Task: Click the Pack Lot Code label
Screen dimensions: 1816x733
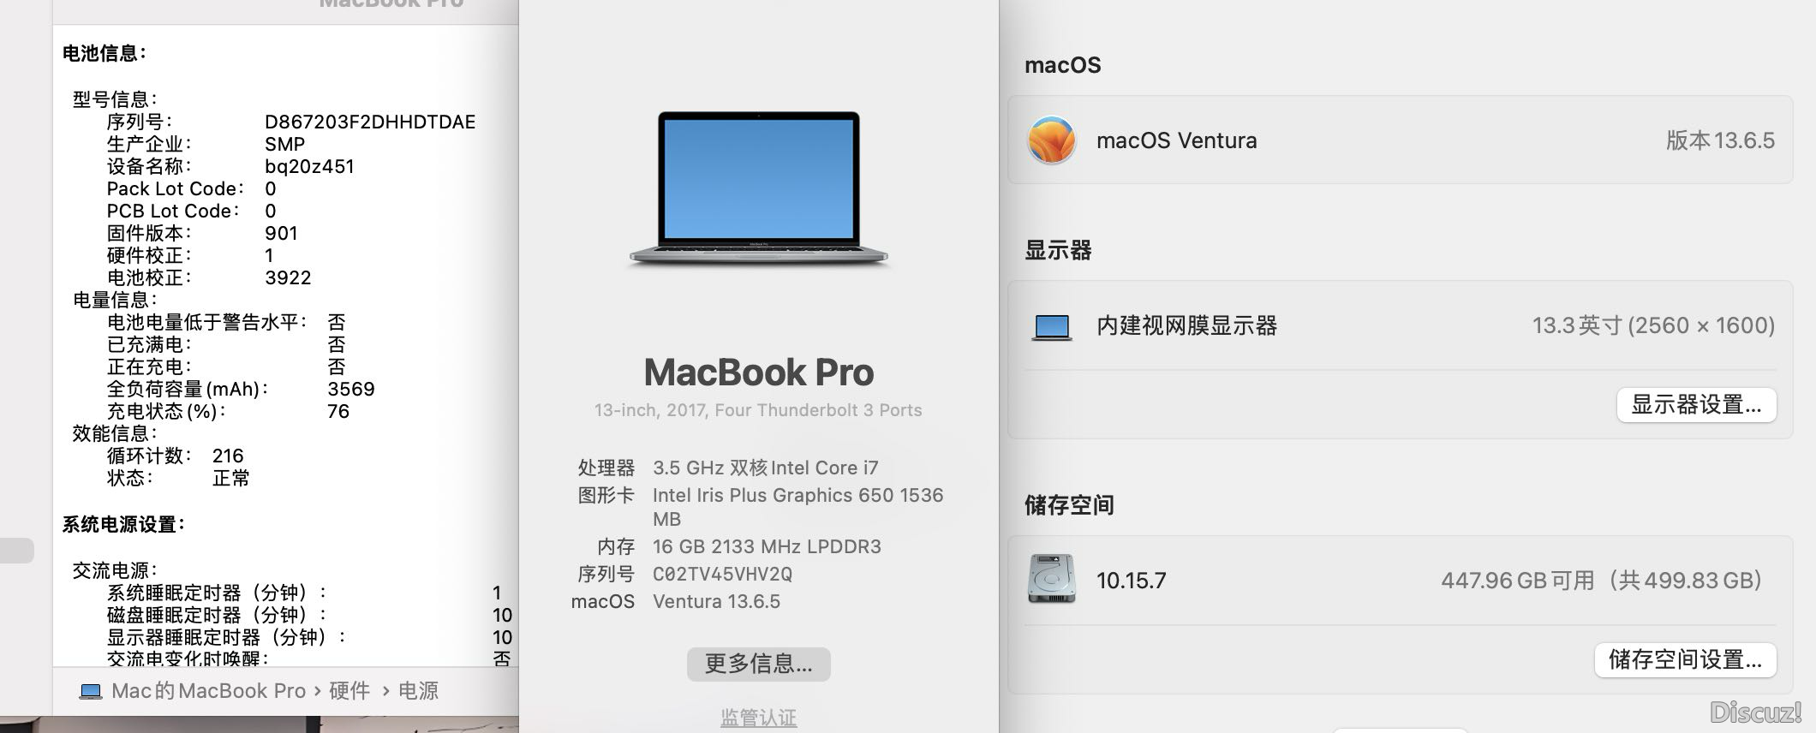Action: click(x=176, y=188)
